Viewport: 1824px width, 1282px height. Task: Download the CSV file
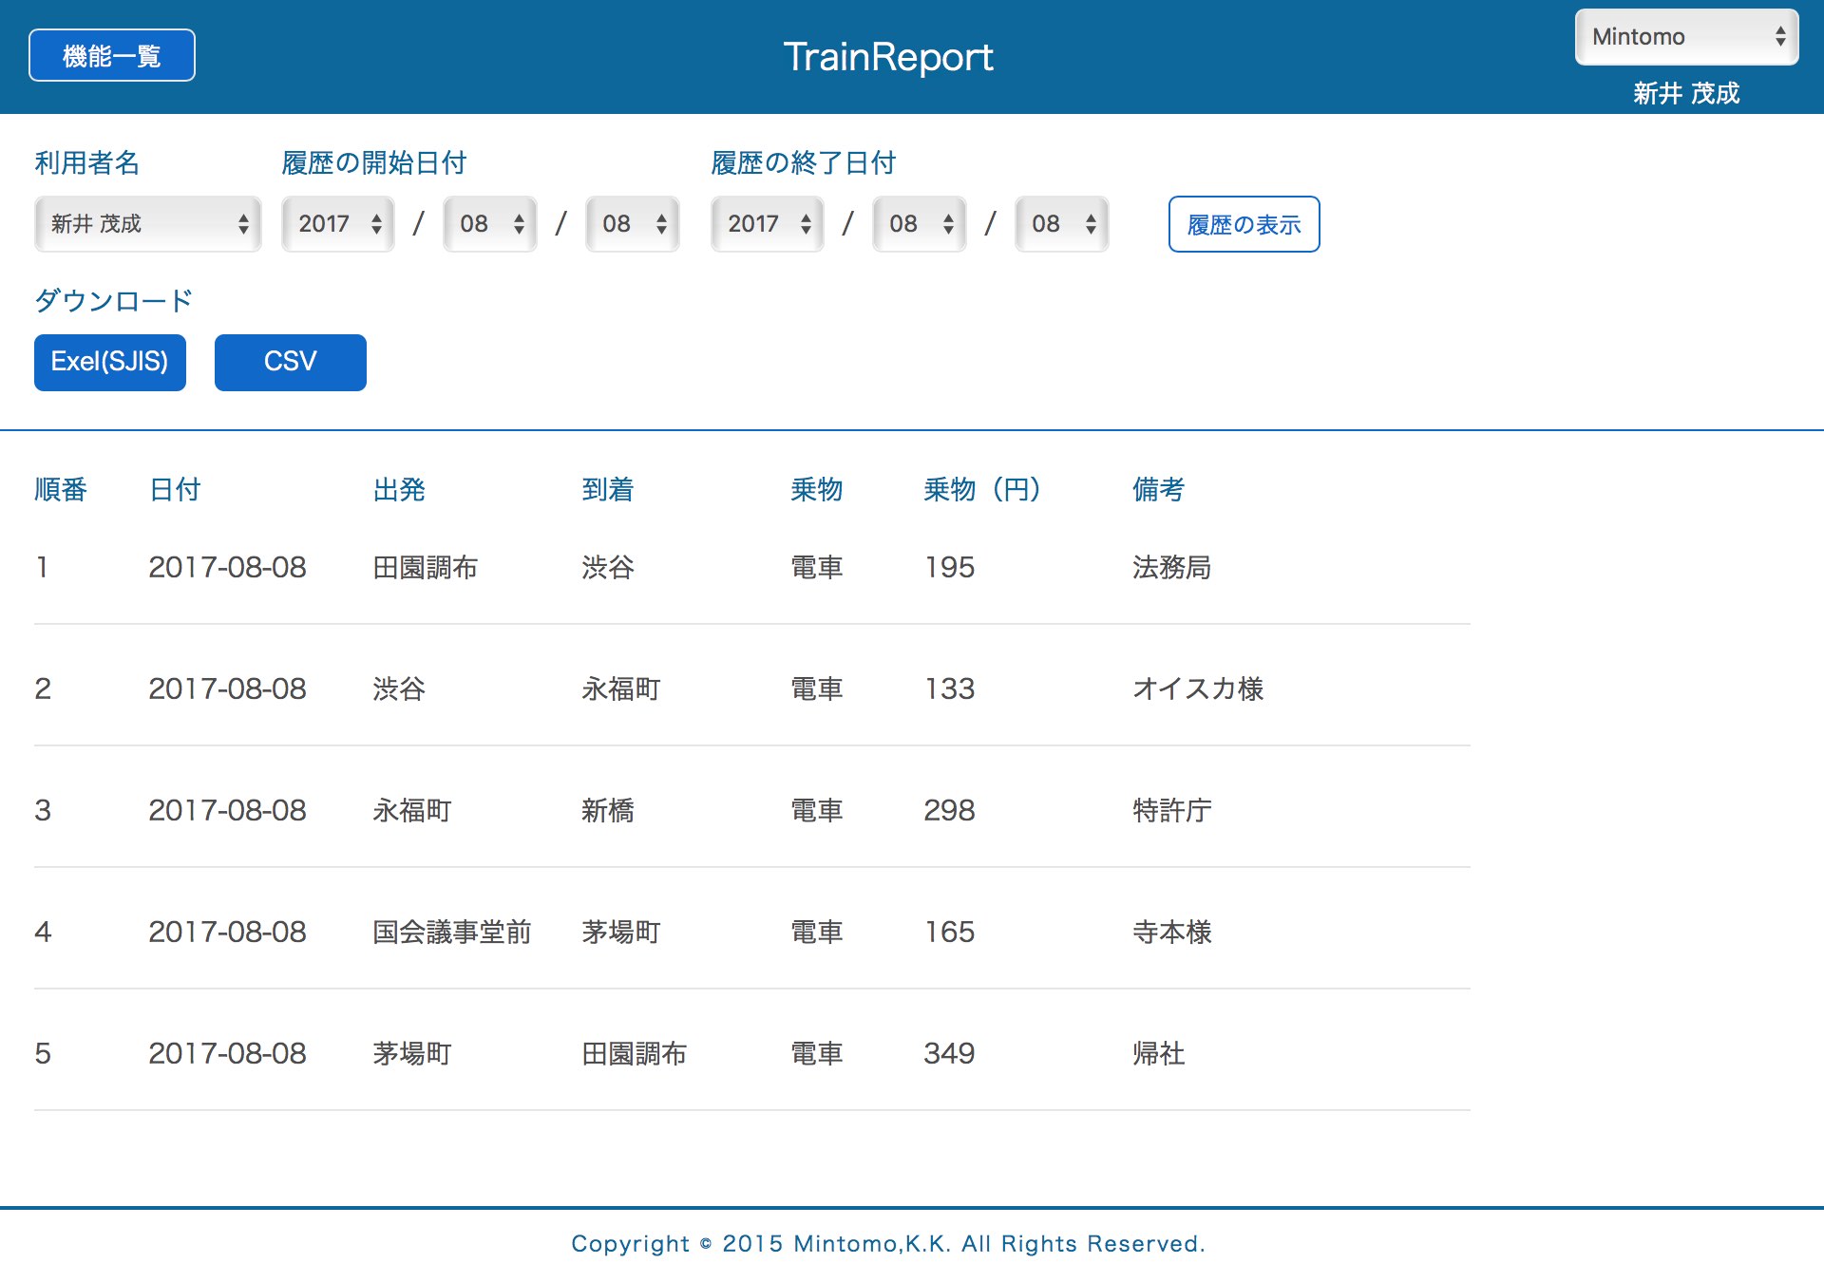[x=290, y=362]
